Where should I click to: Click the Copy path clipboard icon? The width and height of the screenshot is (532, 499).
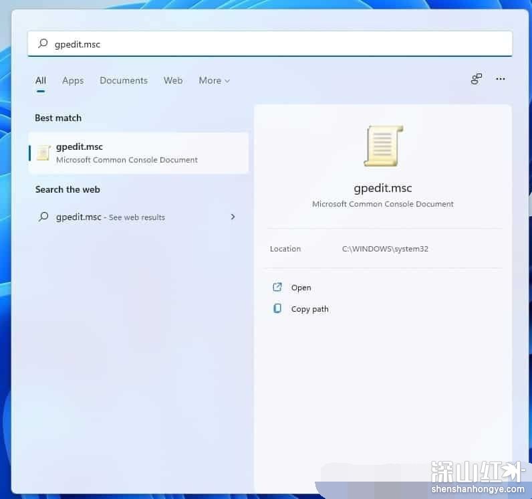pos(277,308)
